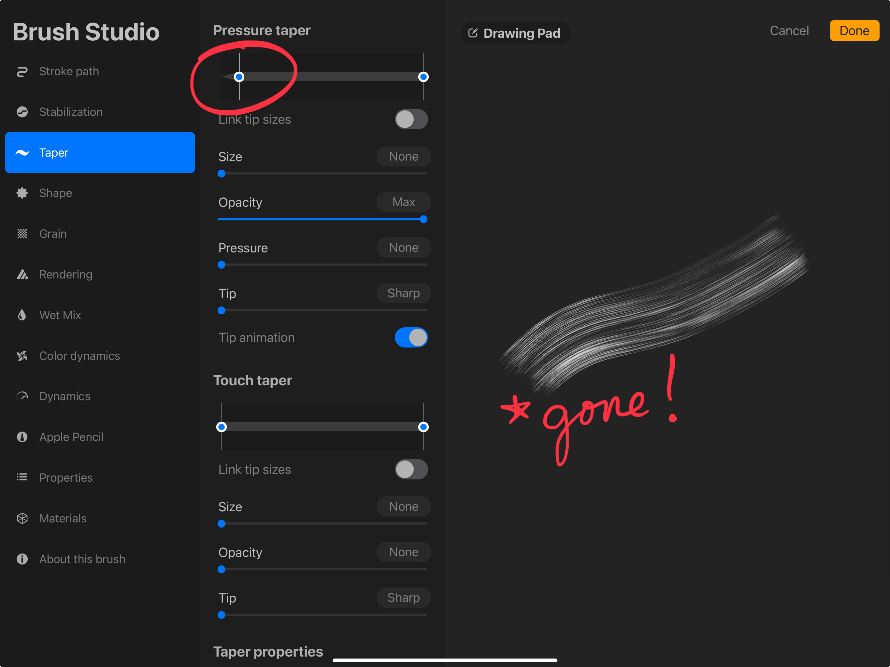
Task: Click the Stabilization sidebar icon
Action: 22,112
